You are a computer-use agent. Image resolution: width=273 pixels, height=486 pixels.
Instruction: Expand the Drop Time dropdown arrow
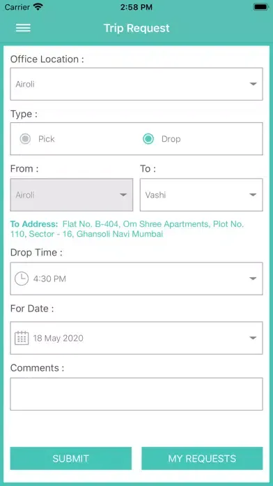253,279
